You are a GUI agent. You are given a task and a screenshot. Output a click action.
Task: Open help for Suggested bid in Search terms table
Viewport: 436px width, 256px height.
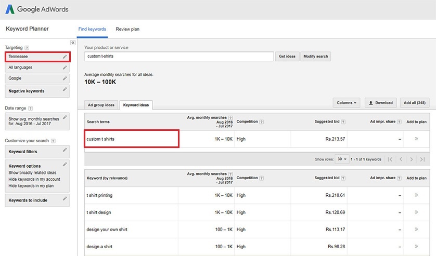343,122
